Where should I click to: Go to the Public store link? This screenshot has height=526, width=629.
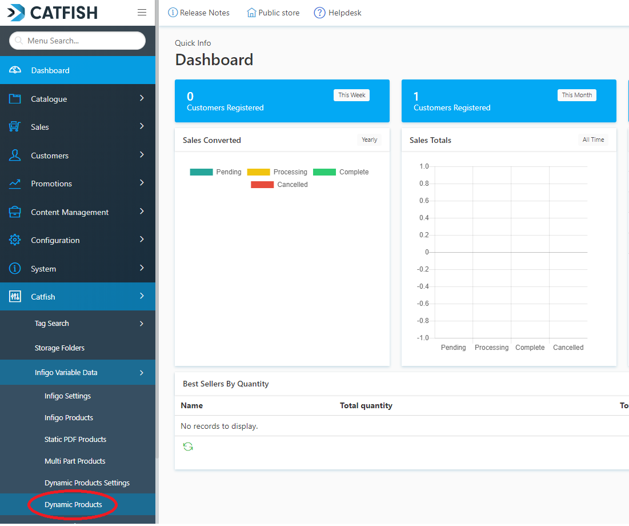pos(273,13)
